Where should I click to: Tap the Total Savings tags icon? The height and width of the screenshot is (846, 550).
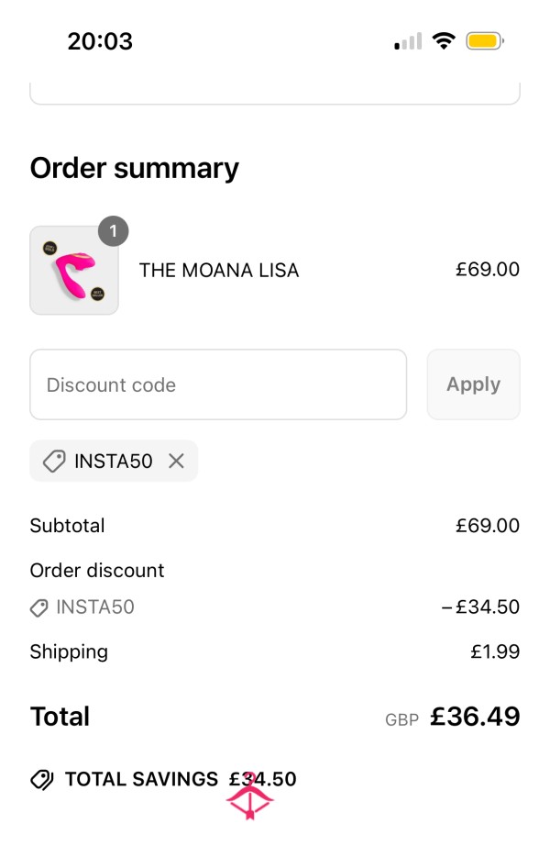coord(41,779)
